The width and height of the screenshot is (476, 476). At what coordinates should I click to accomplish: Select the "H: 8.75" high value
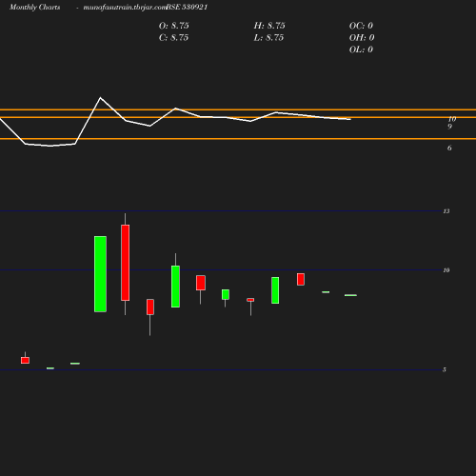pyautogui.click(x=269, y=26)
